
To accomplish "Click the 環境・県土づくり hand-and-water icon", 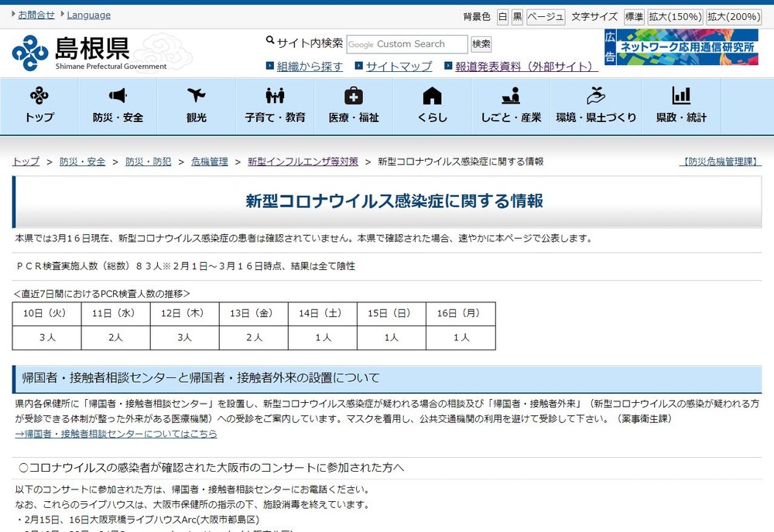I will tap(595, 96).
